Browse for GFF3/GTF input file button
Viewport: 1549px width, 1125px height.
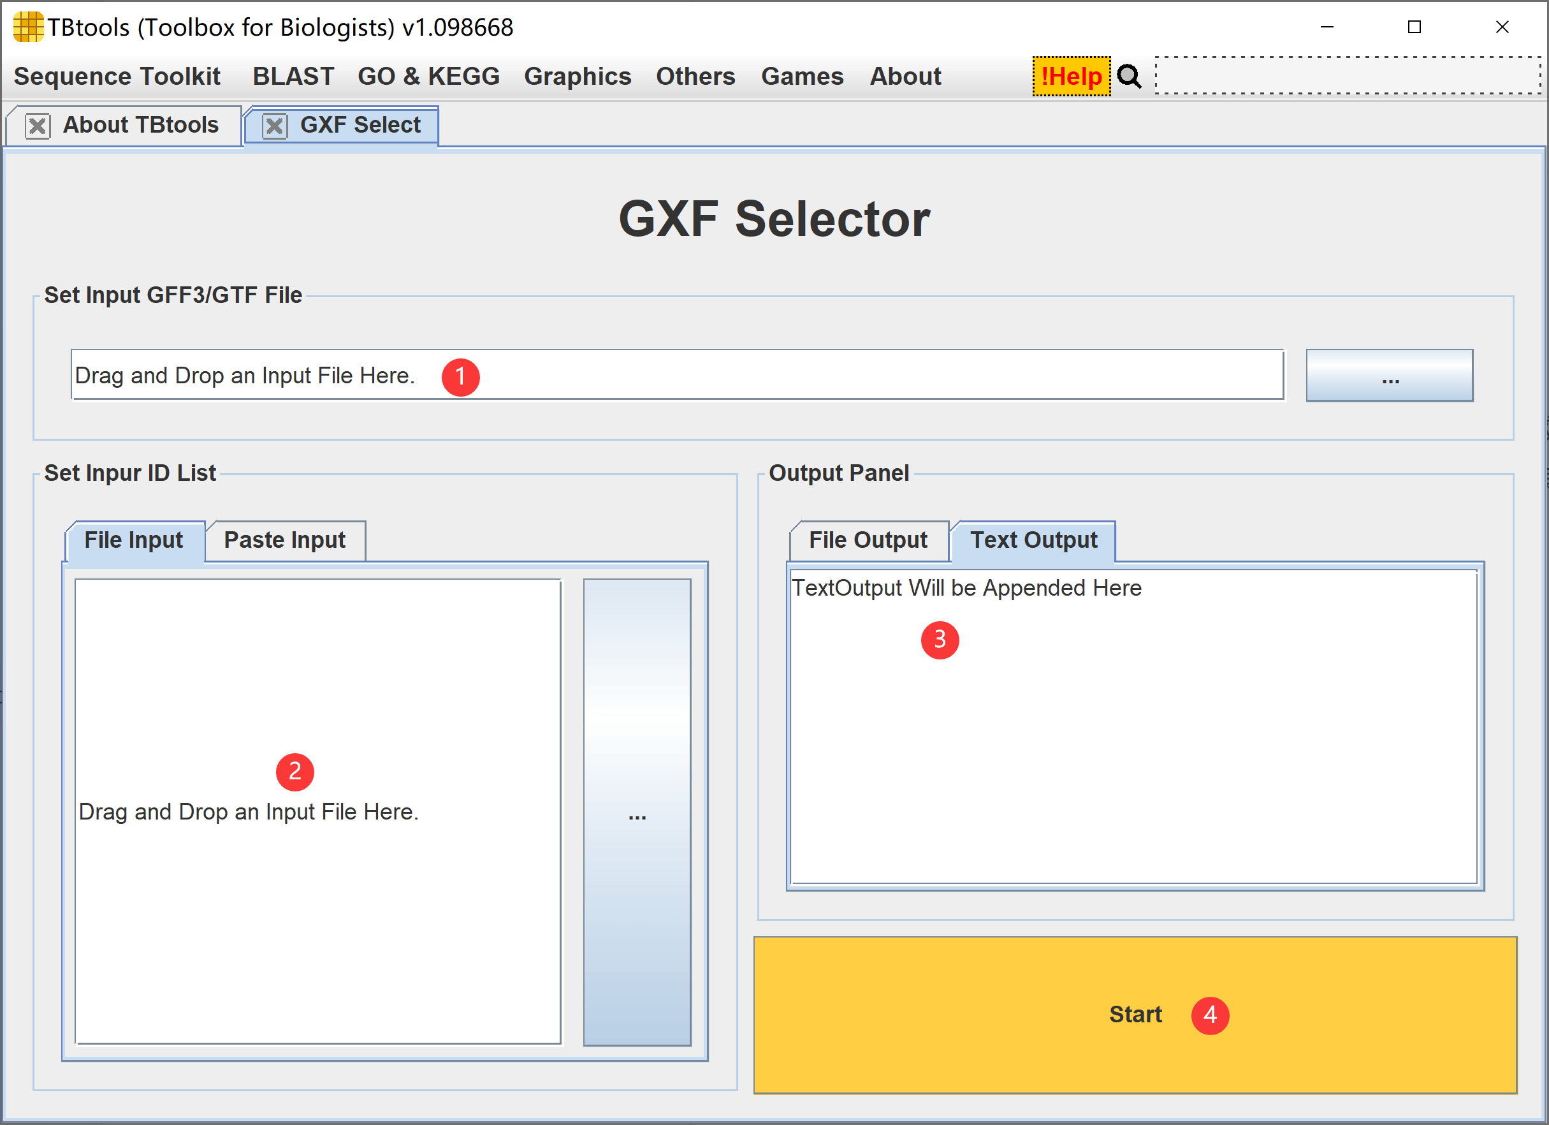pyautogui.click(x=1389, y=376)
